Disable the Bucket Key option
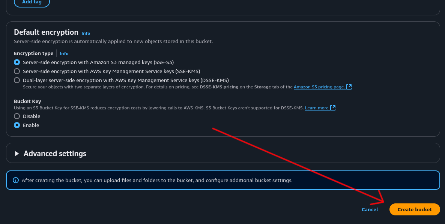Viewport: 445px width, 224px height. (x=17, y=116)
